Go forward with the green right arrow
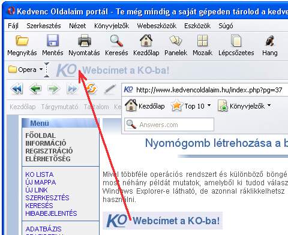The width and height of the screenshot is (288, 235). pos(53,89)
